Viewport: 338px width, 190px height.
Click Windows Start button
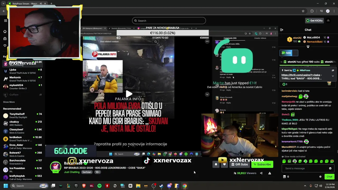(x=6, y=186)
